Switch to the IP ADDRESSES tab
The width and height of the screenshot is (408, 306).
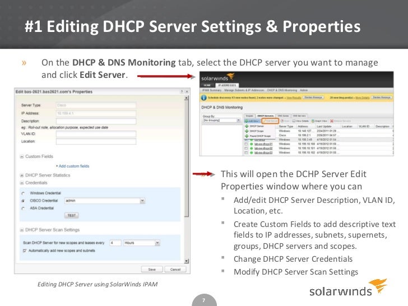227,85
